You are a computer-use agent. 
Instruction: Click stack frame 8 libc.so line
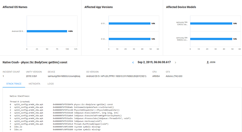[55, 127]
